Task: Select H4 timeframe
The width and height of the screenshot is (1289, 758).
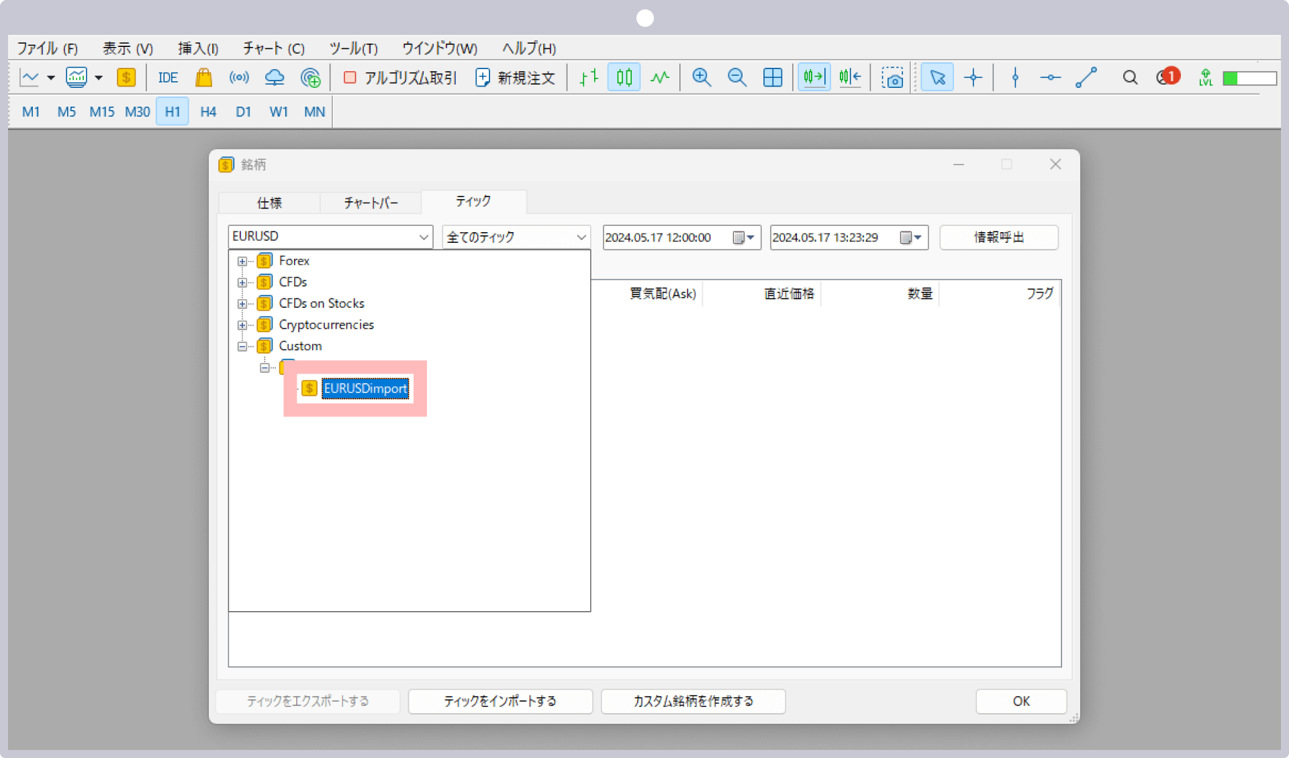Action: tap(208, 112)
